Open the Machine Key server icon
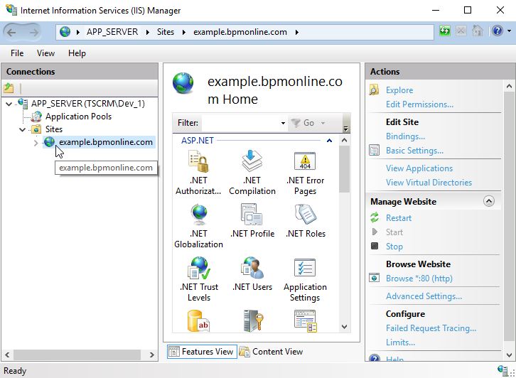The height and width of the screenshot is (378, 516). point(252,320)
